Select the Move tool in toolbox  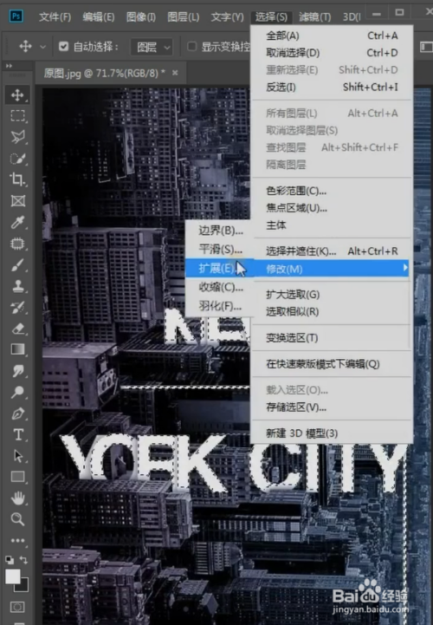click(17, 94)
